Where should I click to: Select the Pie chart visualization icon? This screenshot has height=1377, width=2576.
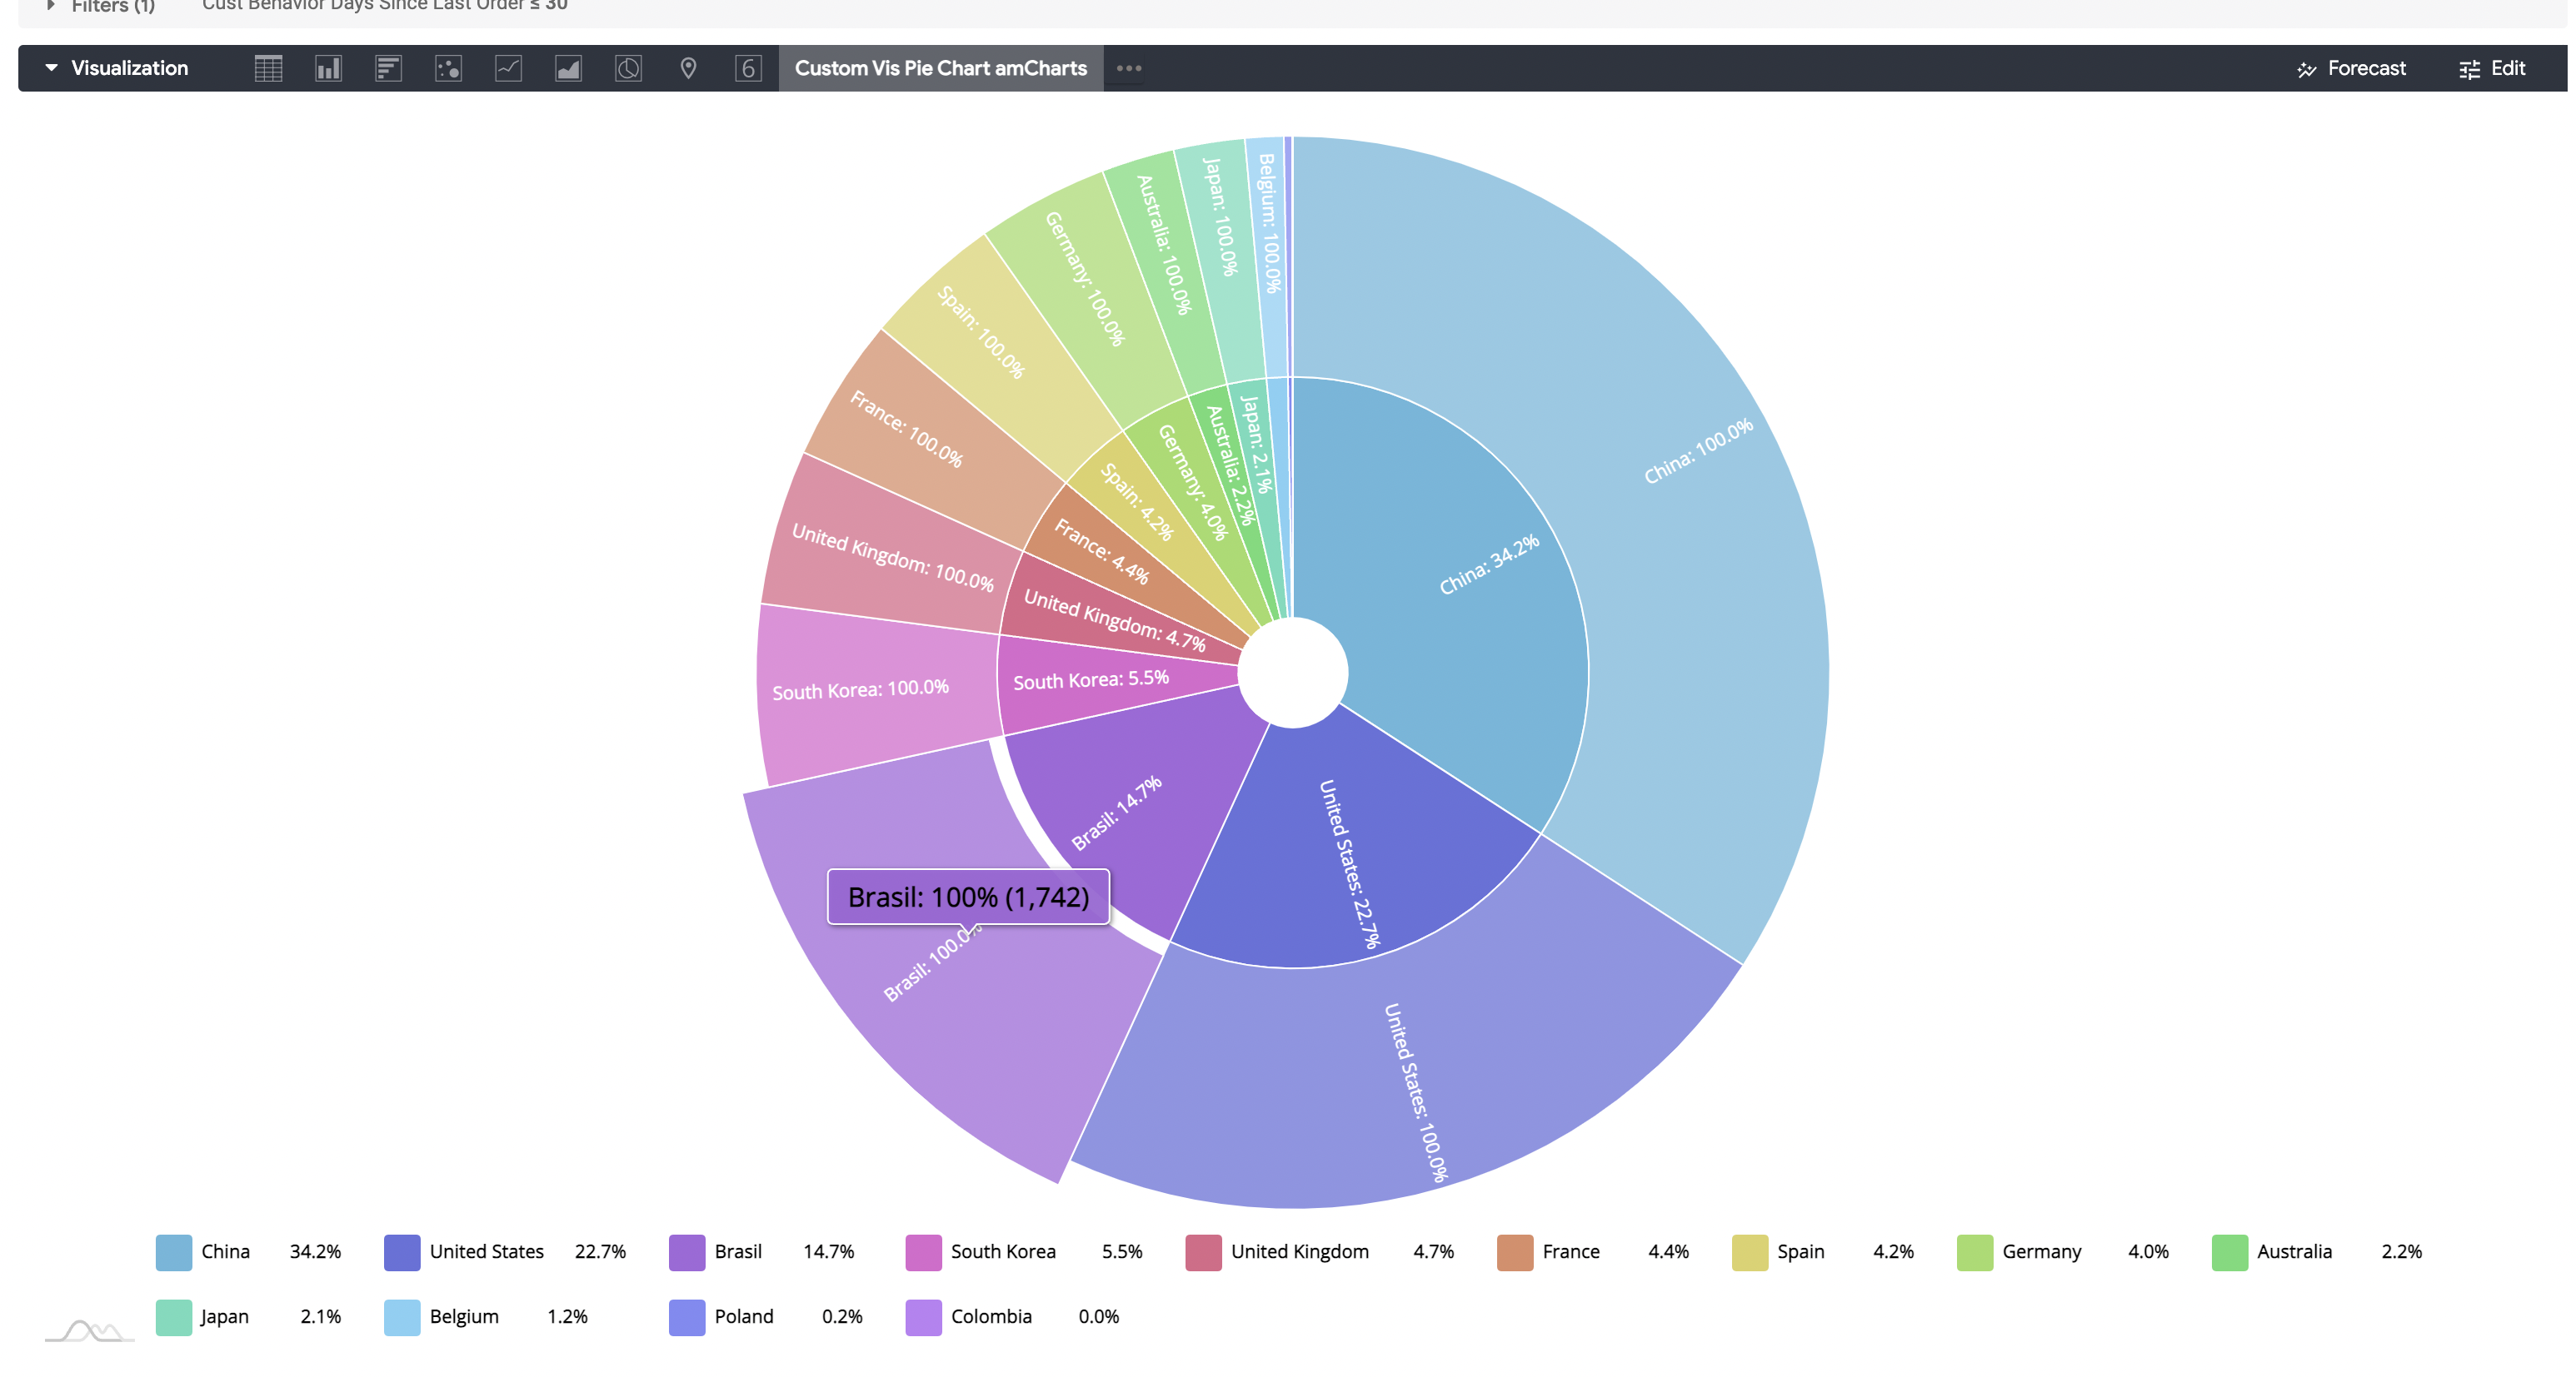pos(628,68)
